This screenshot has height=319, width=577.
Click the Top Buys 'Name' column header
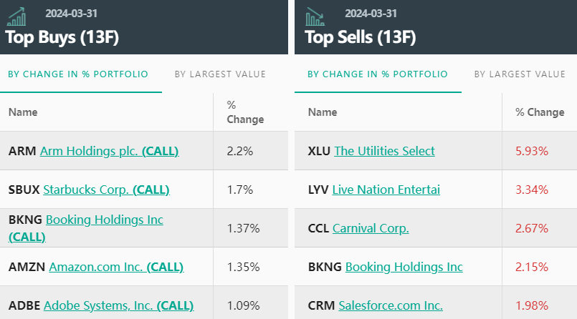pos(23,112)
